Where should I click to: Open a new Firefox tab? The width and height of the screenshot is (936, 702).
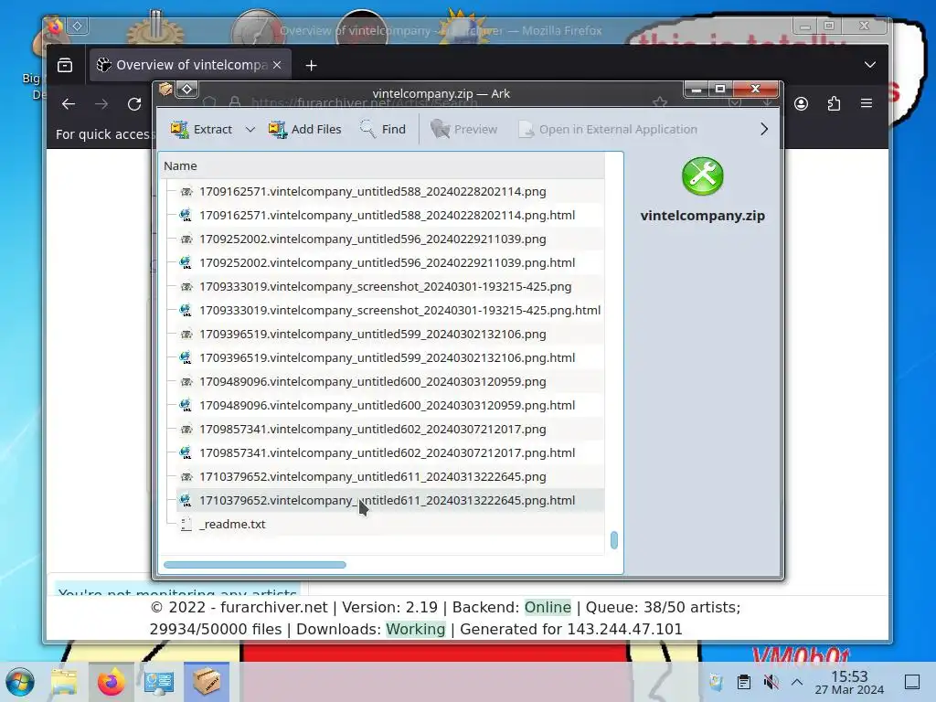(311, 65)
